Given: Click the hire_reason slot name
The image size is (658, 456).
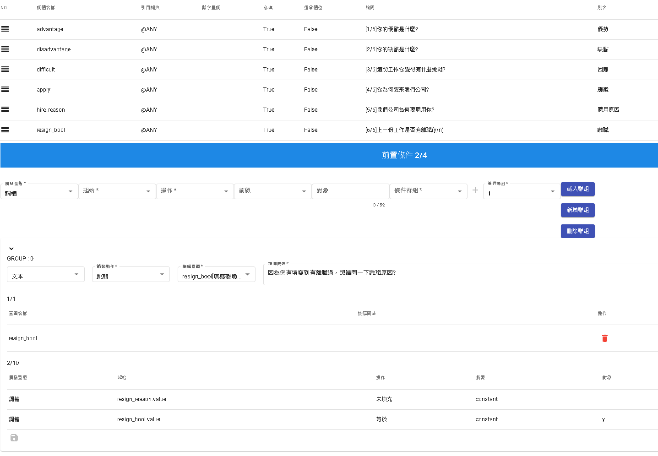Looking at the screenshot, I should (x=51, y=110).
